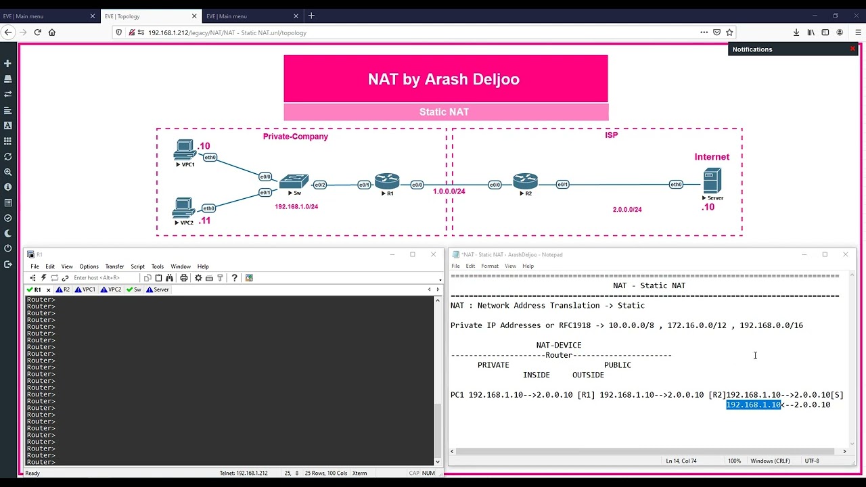866x487 pixels.
Task: Switch to the R2 session tab
Action: [63, 289]
